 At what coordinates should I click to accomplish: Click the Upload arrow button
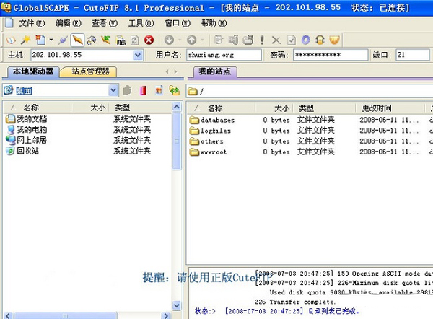(192, 40)
